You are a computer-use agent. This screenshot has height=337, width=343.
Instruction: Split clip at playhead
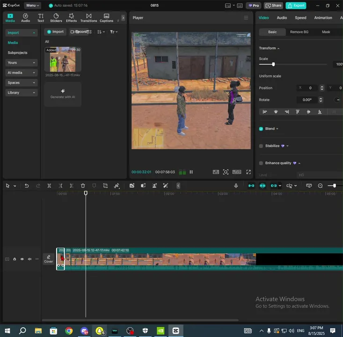click(x=49, y=186)
